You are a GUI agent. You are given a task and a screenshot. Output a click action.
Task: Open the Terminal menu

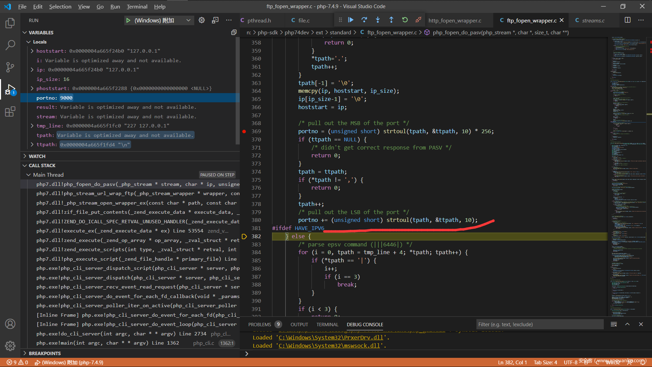tap(137, 6)
